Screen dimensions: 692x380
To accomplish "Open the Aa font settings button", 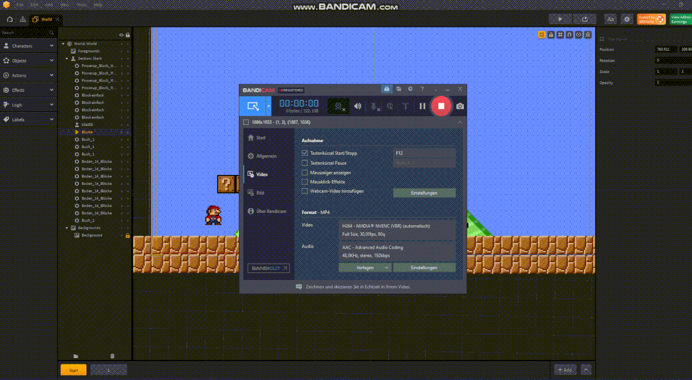I will click(x=611, y=19).
